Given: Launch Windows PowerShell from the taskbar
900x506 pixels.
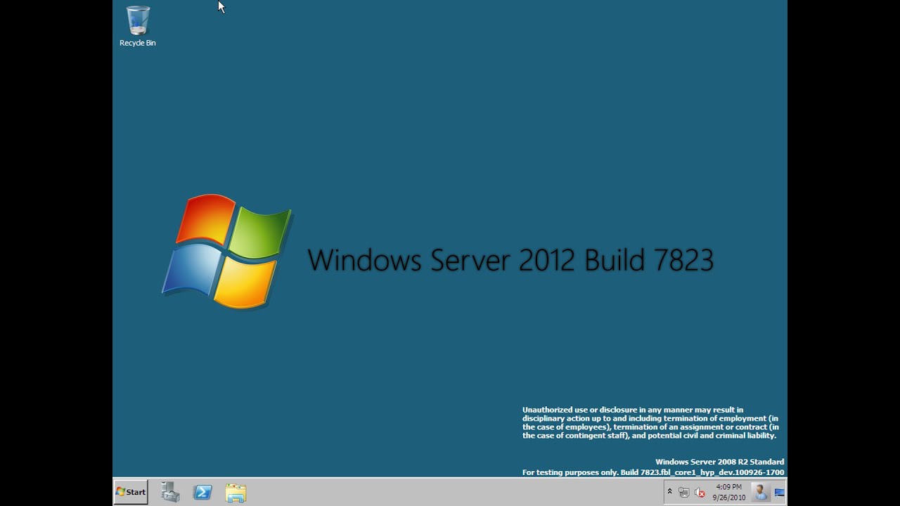Looking at the screenshot, I should point(202,493).
